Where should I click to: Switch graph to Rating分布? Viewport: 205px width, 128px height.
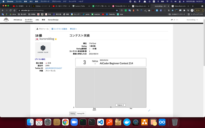tap(81, 113)
